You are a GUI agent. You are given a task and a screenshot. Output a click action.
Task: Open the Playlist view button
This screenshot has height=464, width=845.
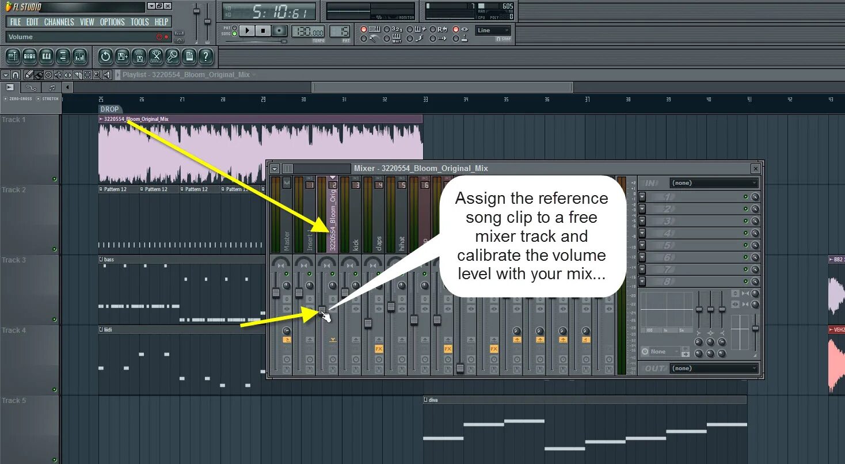pyautogui.click(x=13, y=56)
